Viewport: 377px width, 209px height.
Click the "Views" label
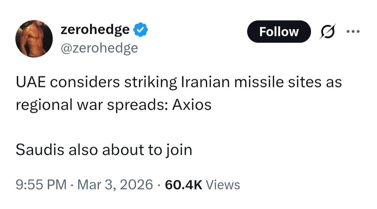click(x=222, y=185)
